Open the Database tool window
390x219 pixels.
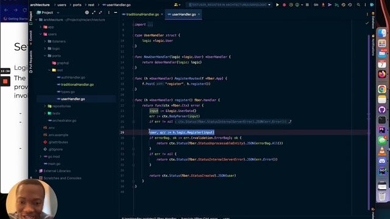click(372, 20)
